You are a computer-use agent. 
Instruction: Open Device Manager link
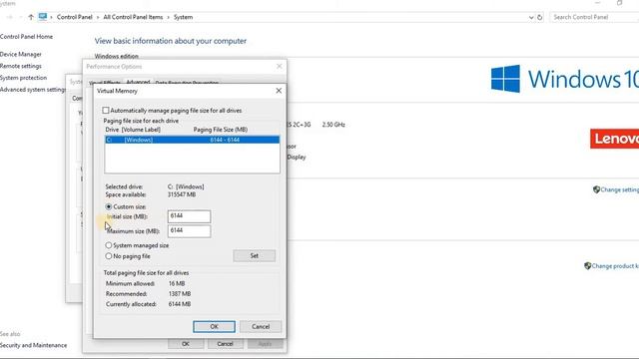pyautogui.click(x=21, y=54)
